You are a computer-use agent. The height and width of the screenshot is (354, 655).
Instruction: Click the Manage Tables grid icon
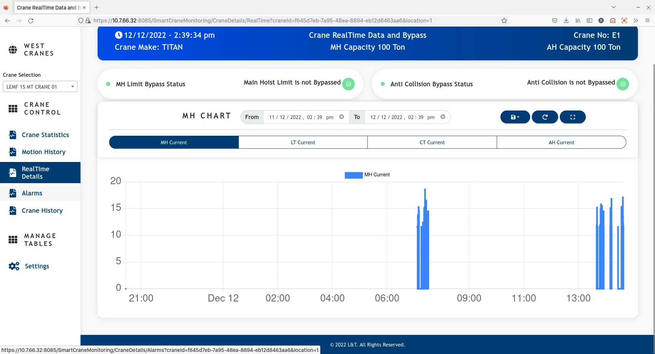coord(13,240)
